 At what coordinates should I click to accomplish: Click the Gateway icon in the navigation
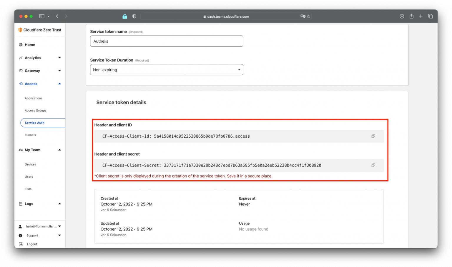pyautogui.click(x=21, y=71)
